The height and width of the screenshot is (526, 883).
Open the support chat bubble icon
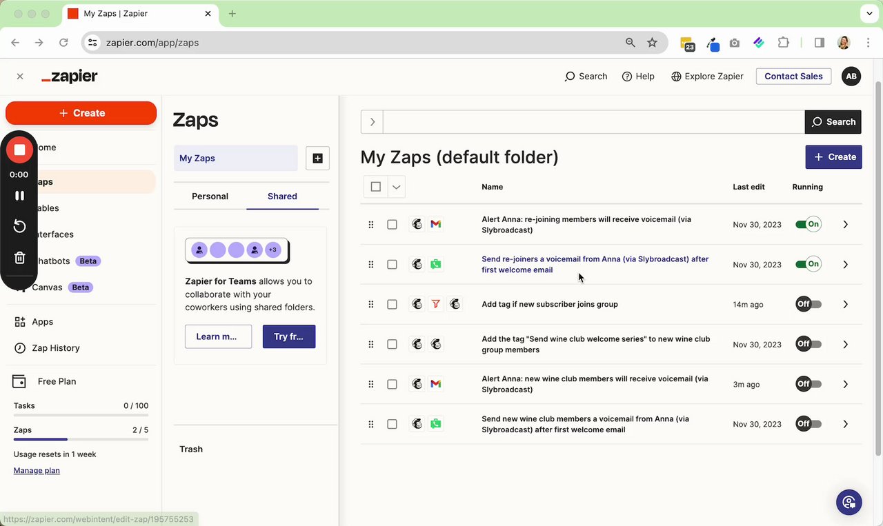[849, 502]
